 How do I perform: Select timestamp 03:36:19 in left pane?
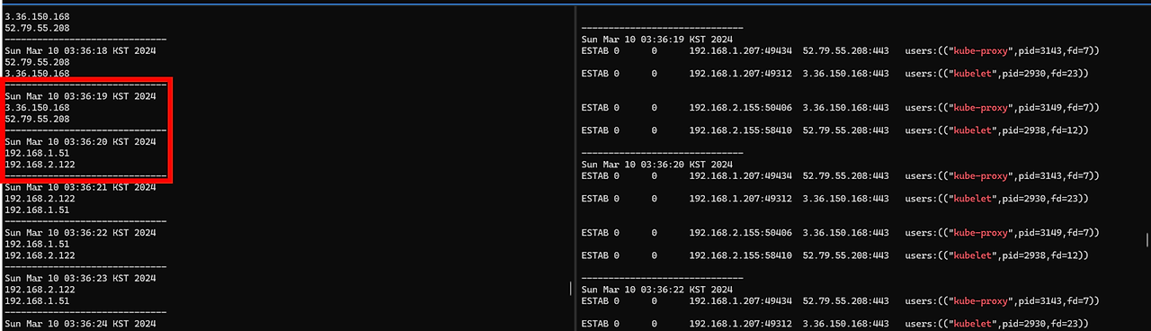coord(80,95)
